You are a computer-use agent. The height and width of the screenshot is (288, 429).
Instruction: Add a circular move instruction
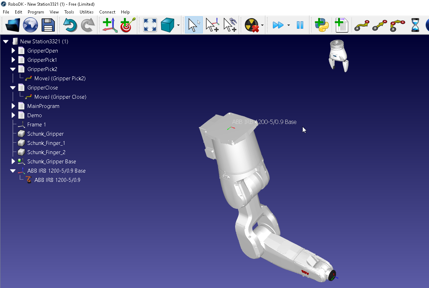397,25
